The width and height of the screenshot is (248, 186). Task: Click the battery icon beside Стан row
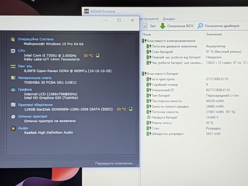[x=149, y=128]
